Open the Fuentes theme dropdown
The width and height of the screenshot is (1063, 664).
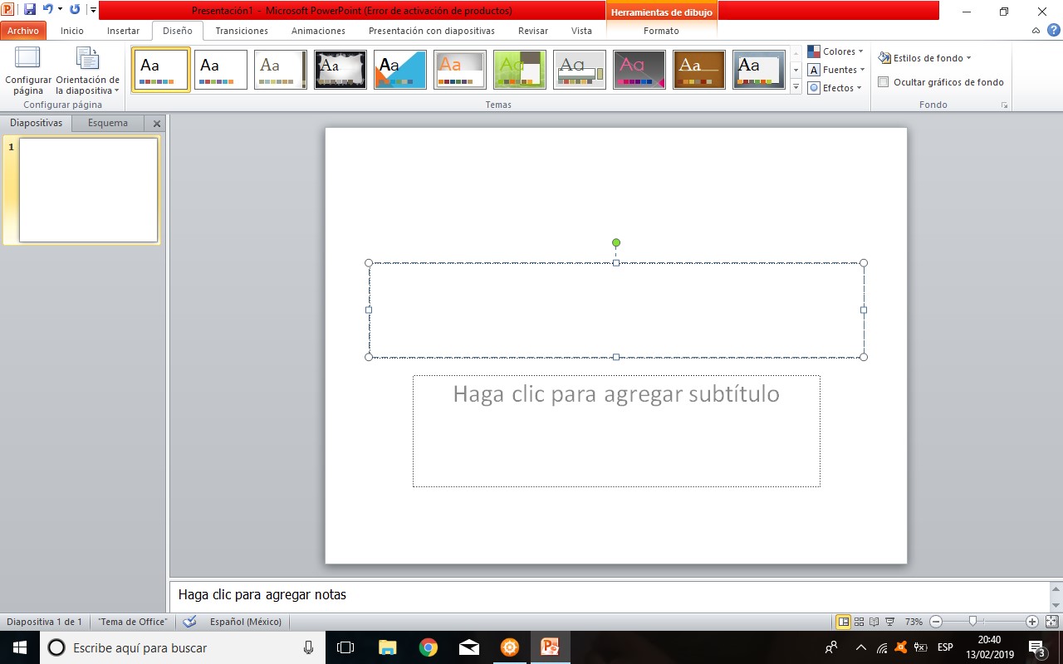pyautogui.click(x=835, y=69)
